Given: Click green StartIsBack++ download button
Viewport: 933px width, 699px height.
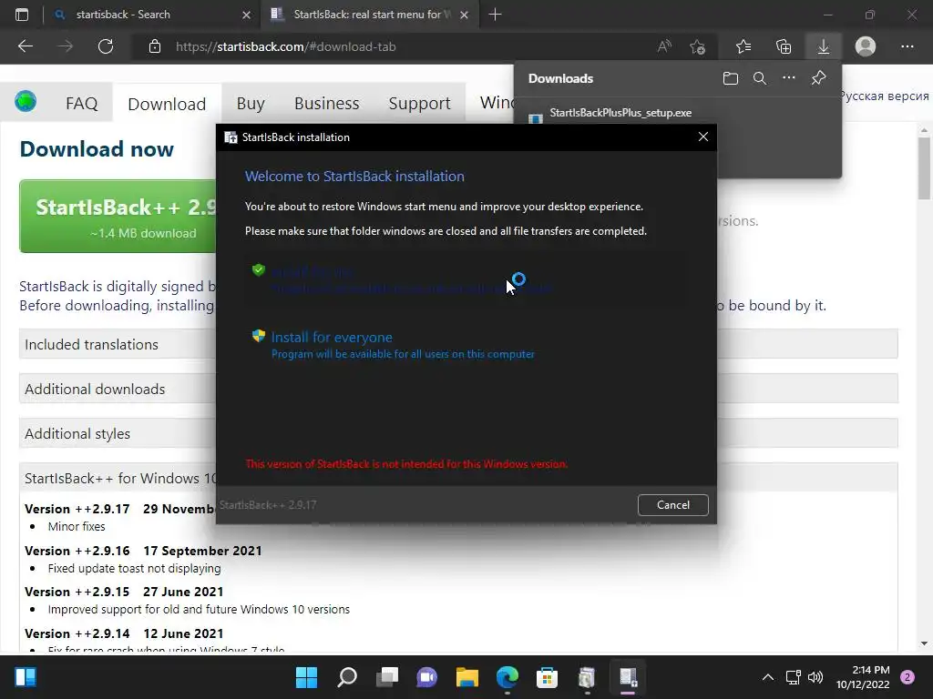Looking at the screenshot, I should point(118,217).
